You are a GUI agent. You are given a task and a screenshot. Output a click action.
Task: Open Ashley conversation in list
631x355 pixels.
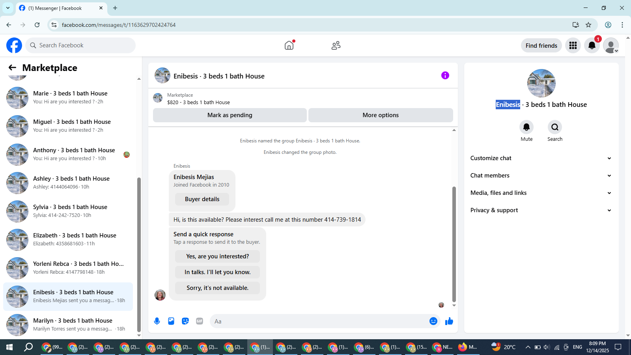click(x=68, y=183)
